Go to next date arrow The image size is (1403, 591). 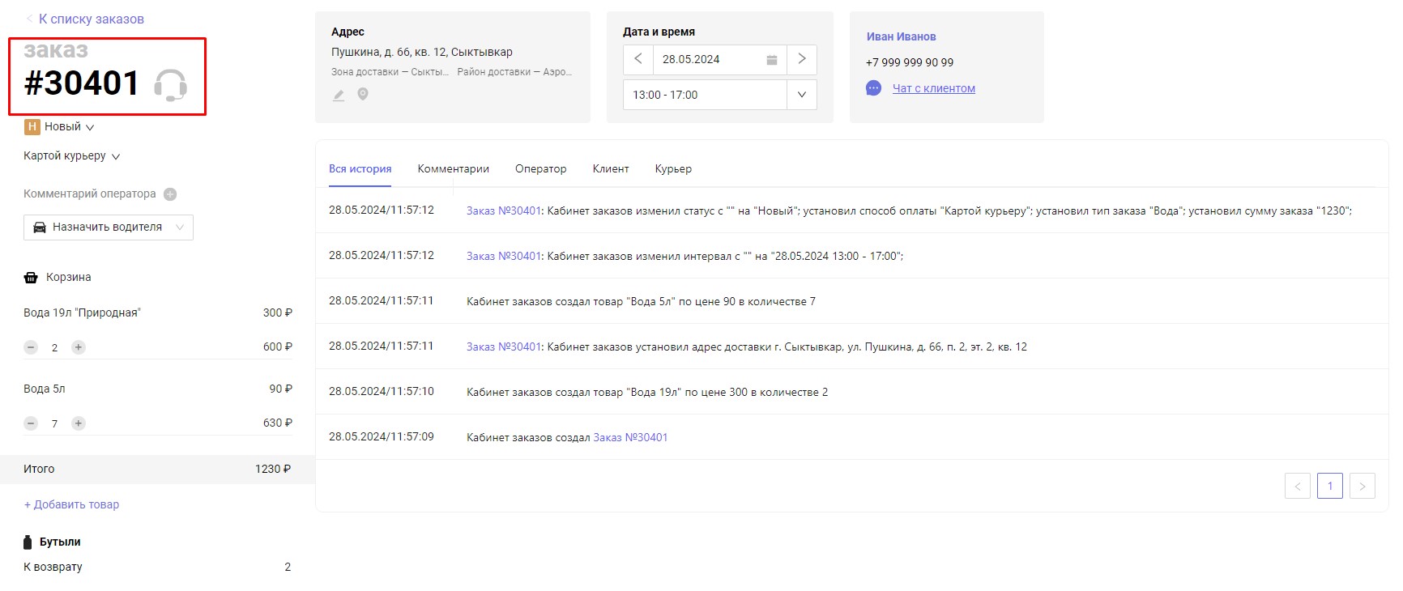[802, 59]
